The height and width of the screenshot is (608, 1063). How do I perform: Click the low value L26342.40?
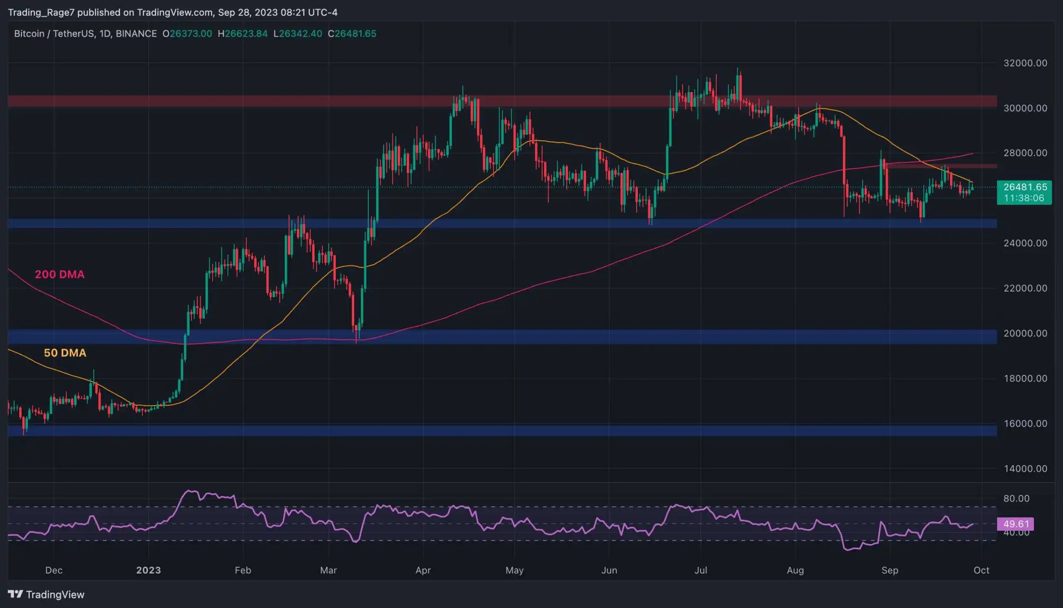[298, 33]
